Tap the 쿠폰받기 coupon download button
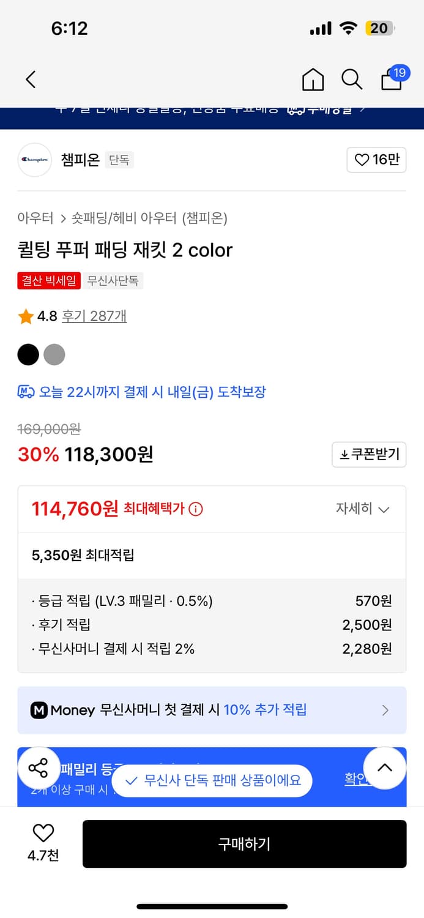 [x=369, y=455]
